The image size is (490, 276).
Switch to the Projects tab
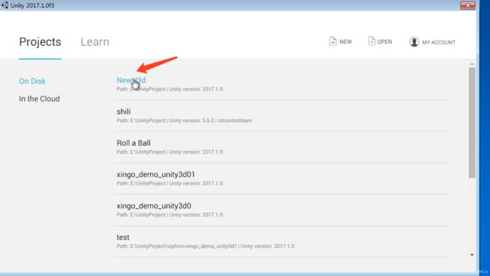(x=40, y=42)
